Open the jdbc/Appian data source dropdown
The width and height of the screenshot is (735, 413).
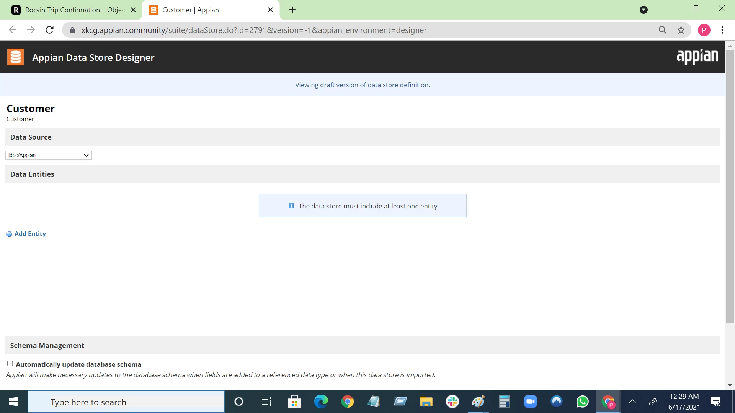tap(49, 155)
